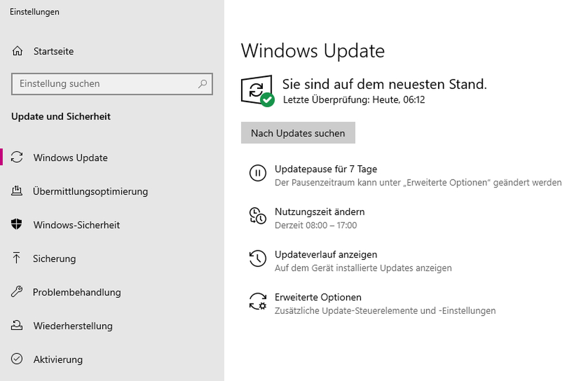Click the history icon beside Updateverlauf anzeigen
This screenshot has height=381, width=574.
pos(258,258)
